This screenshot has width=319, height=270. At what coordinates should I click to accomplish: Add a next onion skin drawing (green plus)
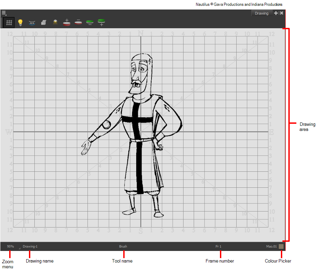pos(101,22)
